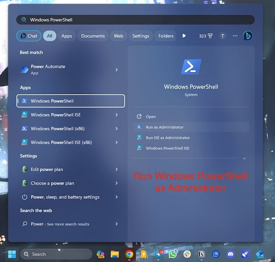
Task: Open Outlook (new) from taskbar
Action: coord(260,254)
